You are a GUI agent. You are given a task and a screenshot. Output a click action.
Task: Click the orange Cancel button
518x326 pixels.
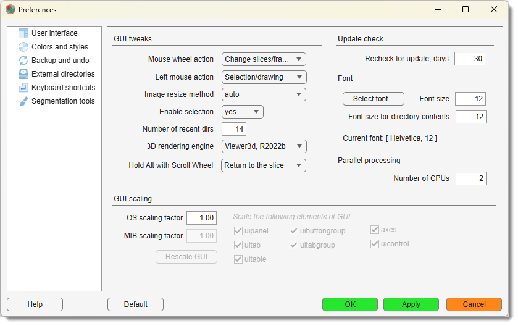[x=474, y=304]
